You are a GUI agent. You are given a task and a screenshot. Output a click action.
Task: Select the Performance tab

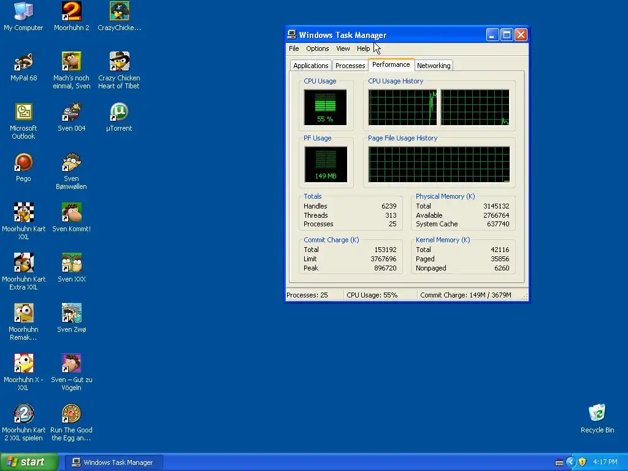coord(391,65)
